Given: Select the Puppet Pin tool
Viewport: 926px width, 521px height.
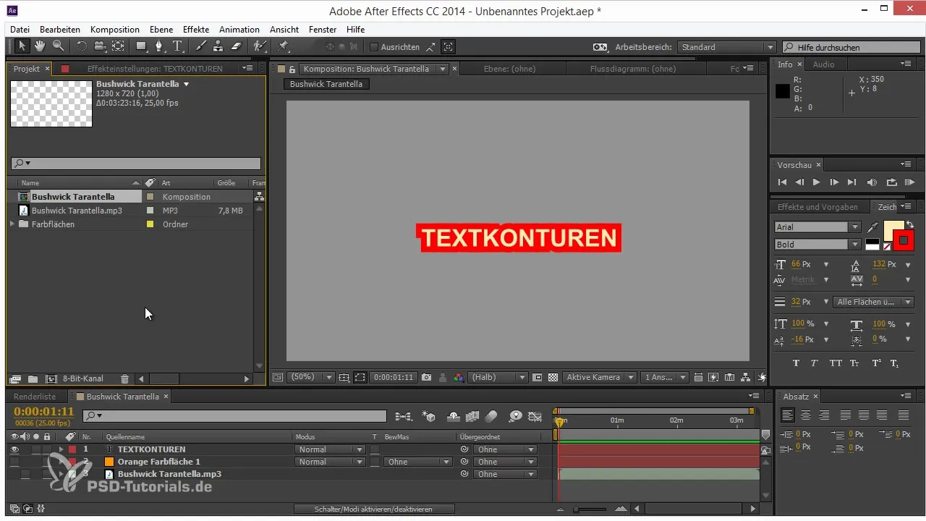Looking at the screenshot, I should click(x=283, y=46).
